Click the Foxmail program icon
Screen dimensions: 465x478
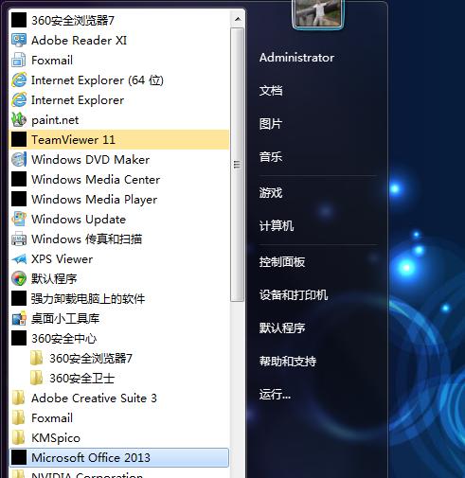[x=19, y=61]
